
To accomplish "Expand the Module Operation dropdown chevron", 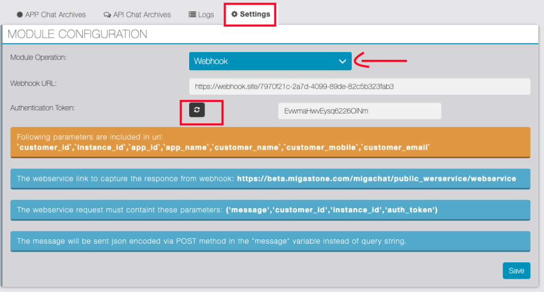I will tap(343, 62).
